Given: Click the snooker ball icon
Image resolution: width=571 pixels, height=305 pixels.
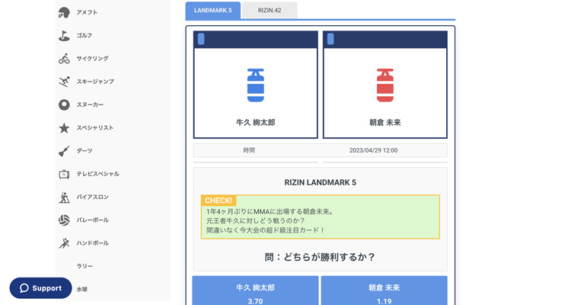Looking at the screenshot, I should (64, 104).
